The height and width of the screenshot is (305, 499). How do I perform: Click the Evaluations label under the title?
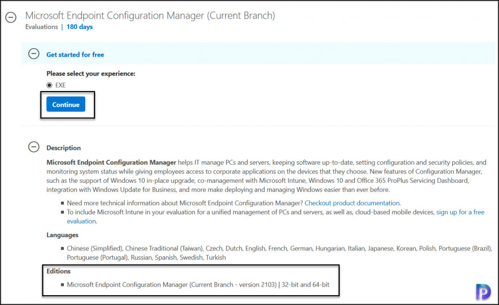pyautogui.click(x=41, y=27)
